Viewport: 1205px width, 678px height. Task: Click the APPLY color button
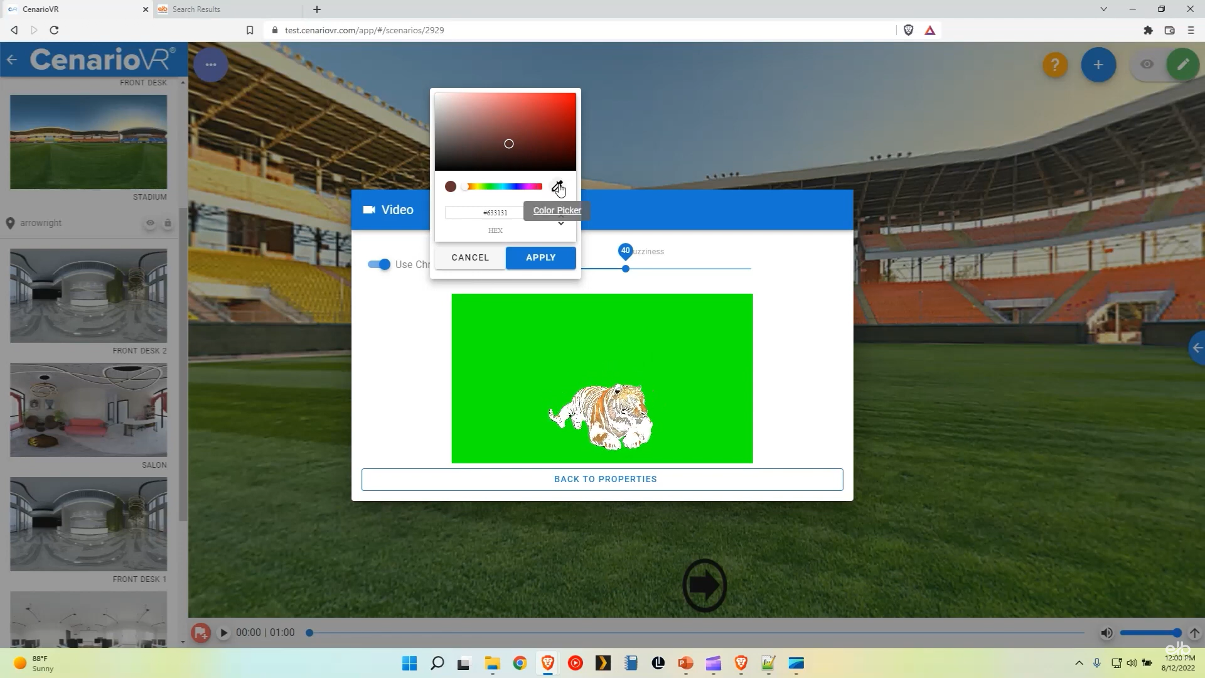coord(540,257)
